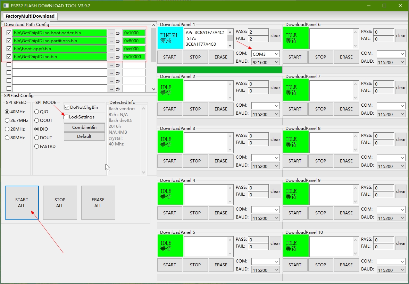Click ERASE in DownloadPanel 10
This screenshot has width=409, height=284.
[346, 265]
